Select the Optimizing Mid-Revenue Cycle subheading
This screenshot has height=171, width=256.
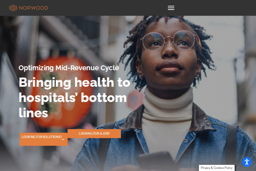69,68
